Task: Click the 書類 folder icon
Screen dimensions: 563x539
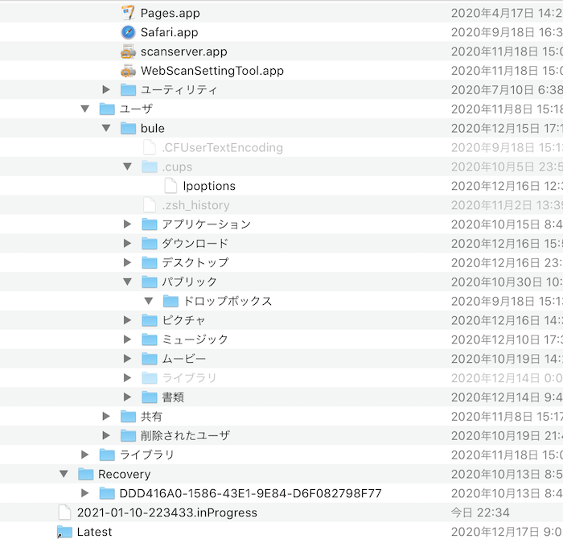Action: [150, 397]
